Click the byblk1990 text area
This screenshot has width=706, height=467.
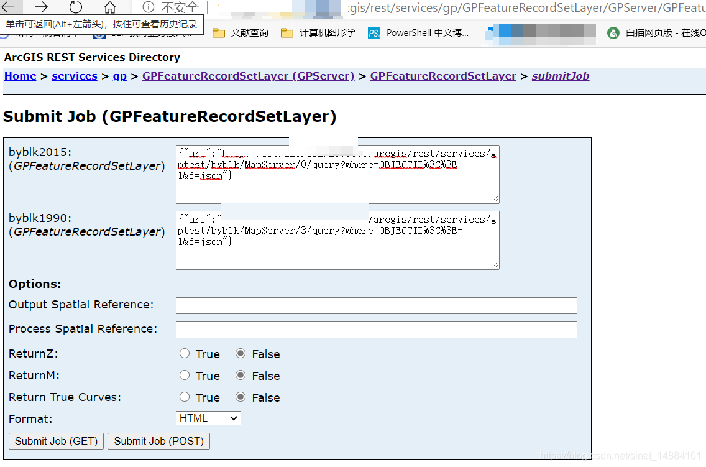pyautogui.click(x=337, y=240)
